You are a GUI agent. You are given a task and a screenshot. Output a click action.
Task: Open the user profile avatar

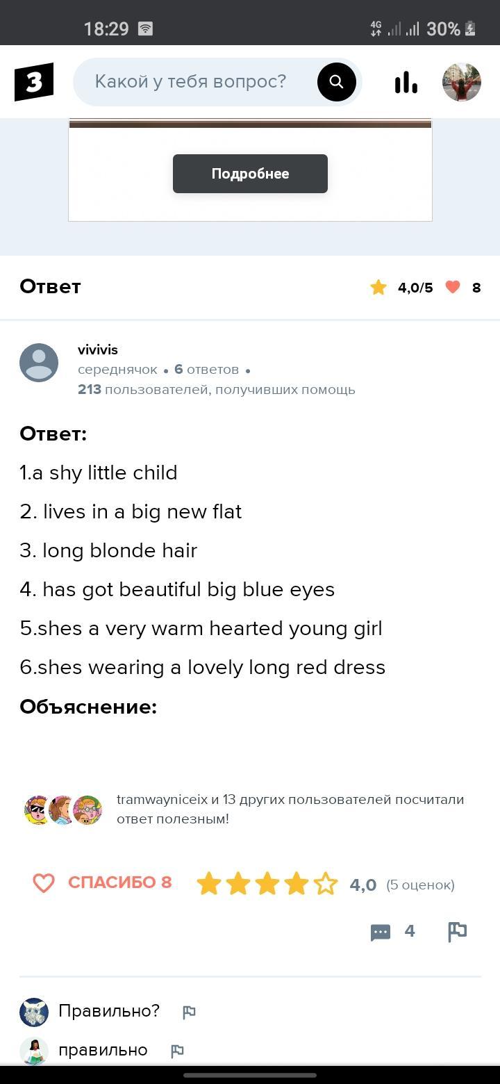point(462,82)
